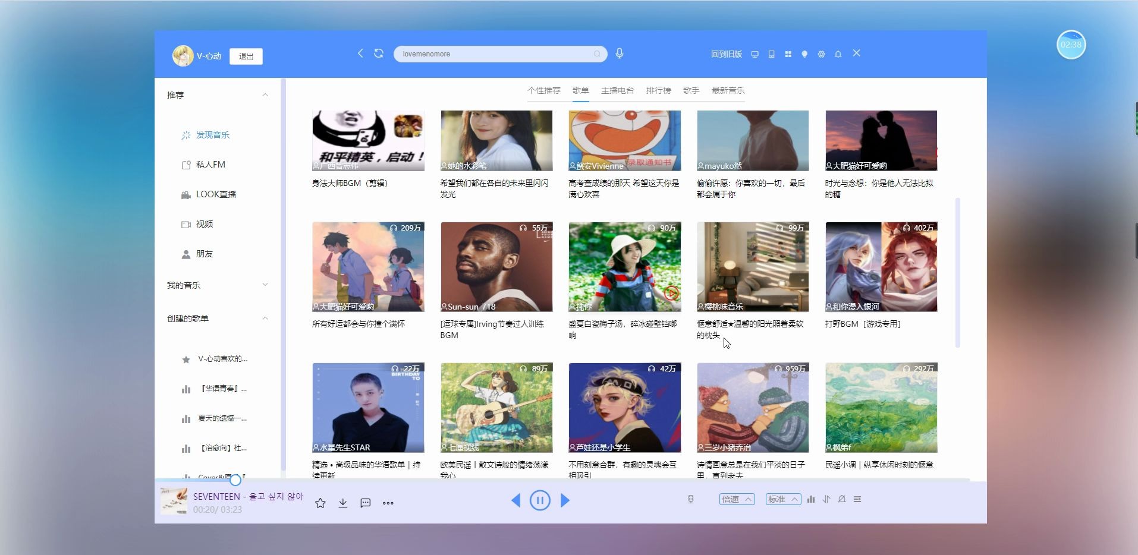1138x555 pixels.
Task: Open the Irving节奏过人训练BGM playlist cover
Action: (x=496, y=267)
